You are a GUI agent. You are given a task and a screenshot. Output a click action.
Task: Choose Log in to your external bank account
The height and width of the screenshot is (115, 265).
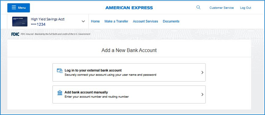pyautogui.click(x=93, y=71)
